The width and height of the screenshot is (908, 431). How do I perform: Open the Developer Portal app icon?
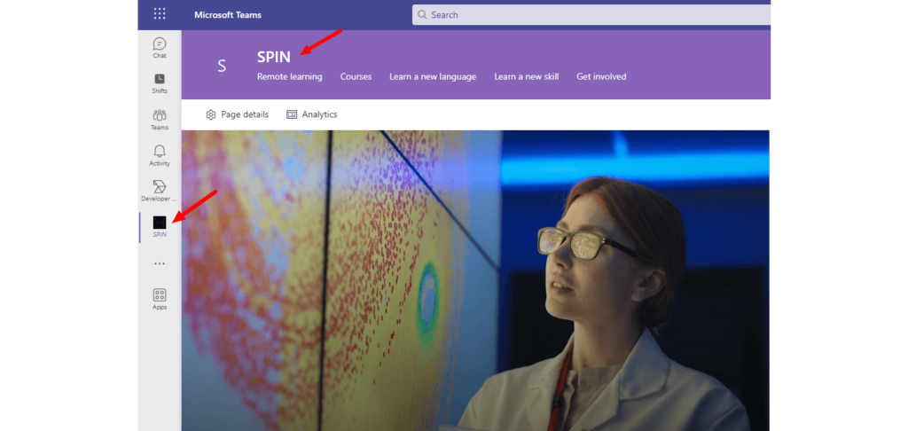tap(160, 191)
